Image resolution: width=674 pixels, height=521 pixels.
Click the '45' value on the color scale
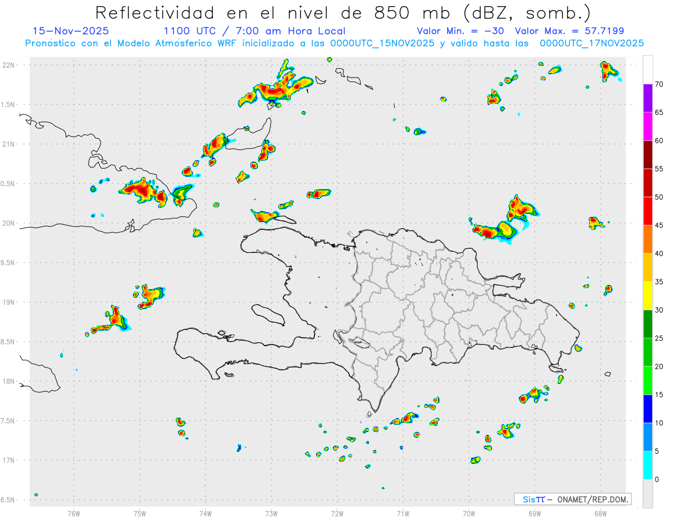click(x=659, y=225)
